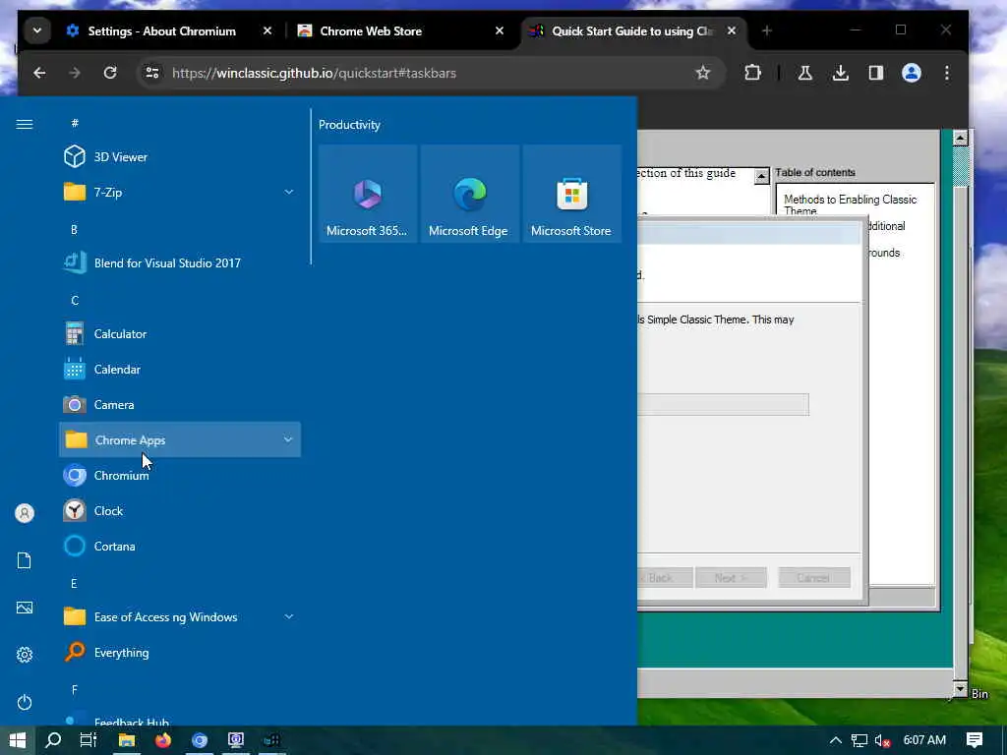Open taskbar Search

tap(53, 740)
